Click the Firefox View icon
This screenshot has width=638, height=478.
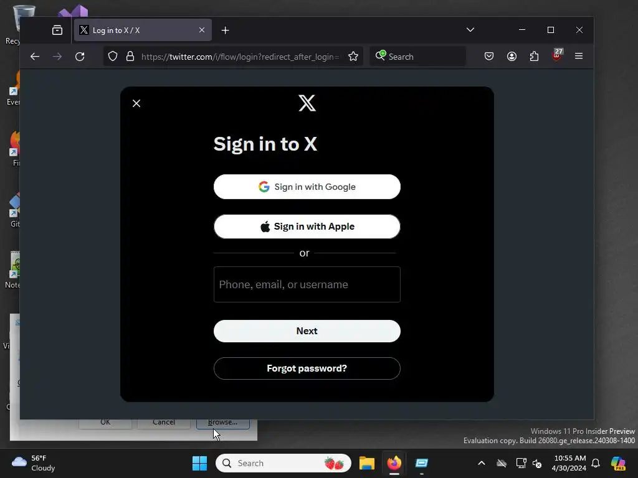point(57,30)
